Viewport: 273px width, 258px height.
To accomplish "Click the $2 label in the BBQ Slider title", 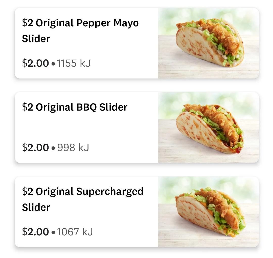I will pyautogui.click(x=28, y=107).
